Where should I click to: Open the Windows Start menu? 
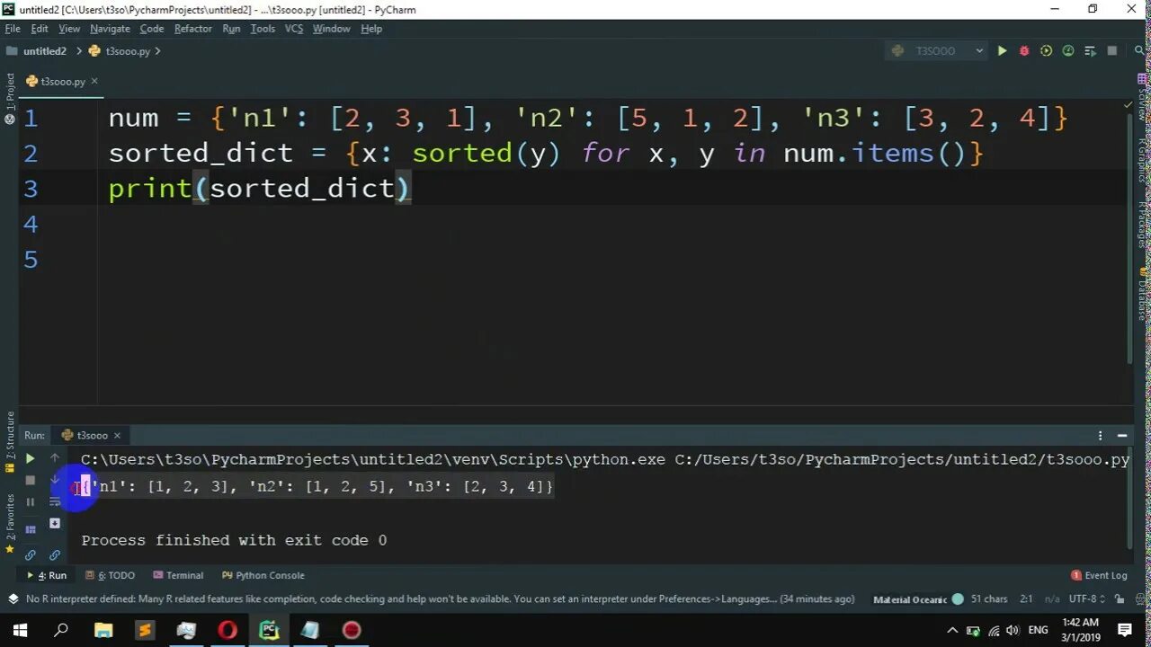tap(20, 630)
